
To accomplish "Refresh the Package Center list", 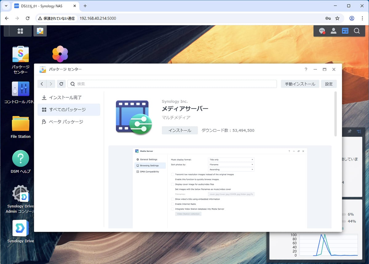I will (x=61, y=84).
